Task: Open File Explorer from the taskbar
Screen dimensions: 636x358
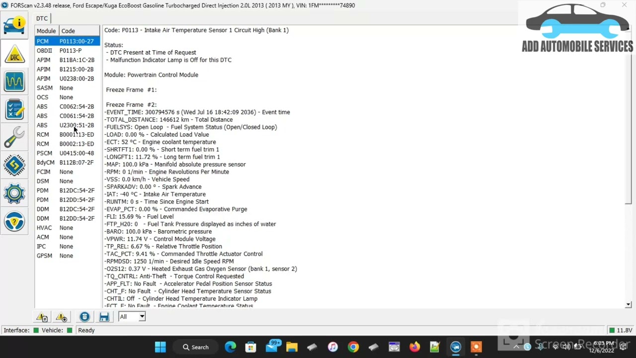Action: (292, 347)
